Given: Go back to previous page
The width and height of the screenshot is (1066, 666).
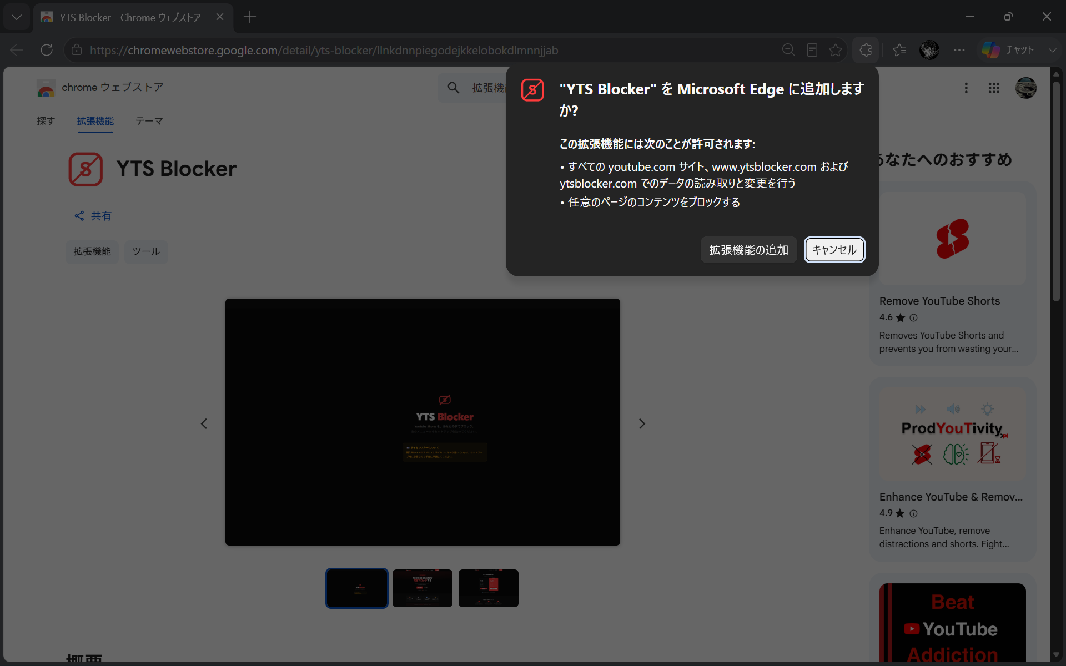Looking at the screenshot, I should [17, 50].
